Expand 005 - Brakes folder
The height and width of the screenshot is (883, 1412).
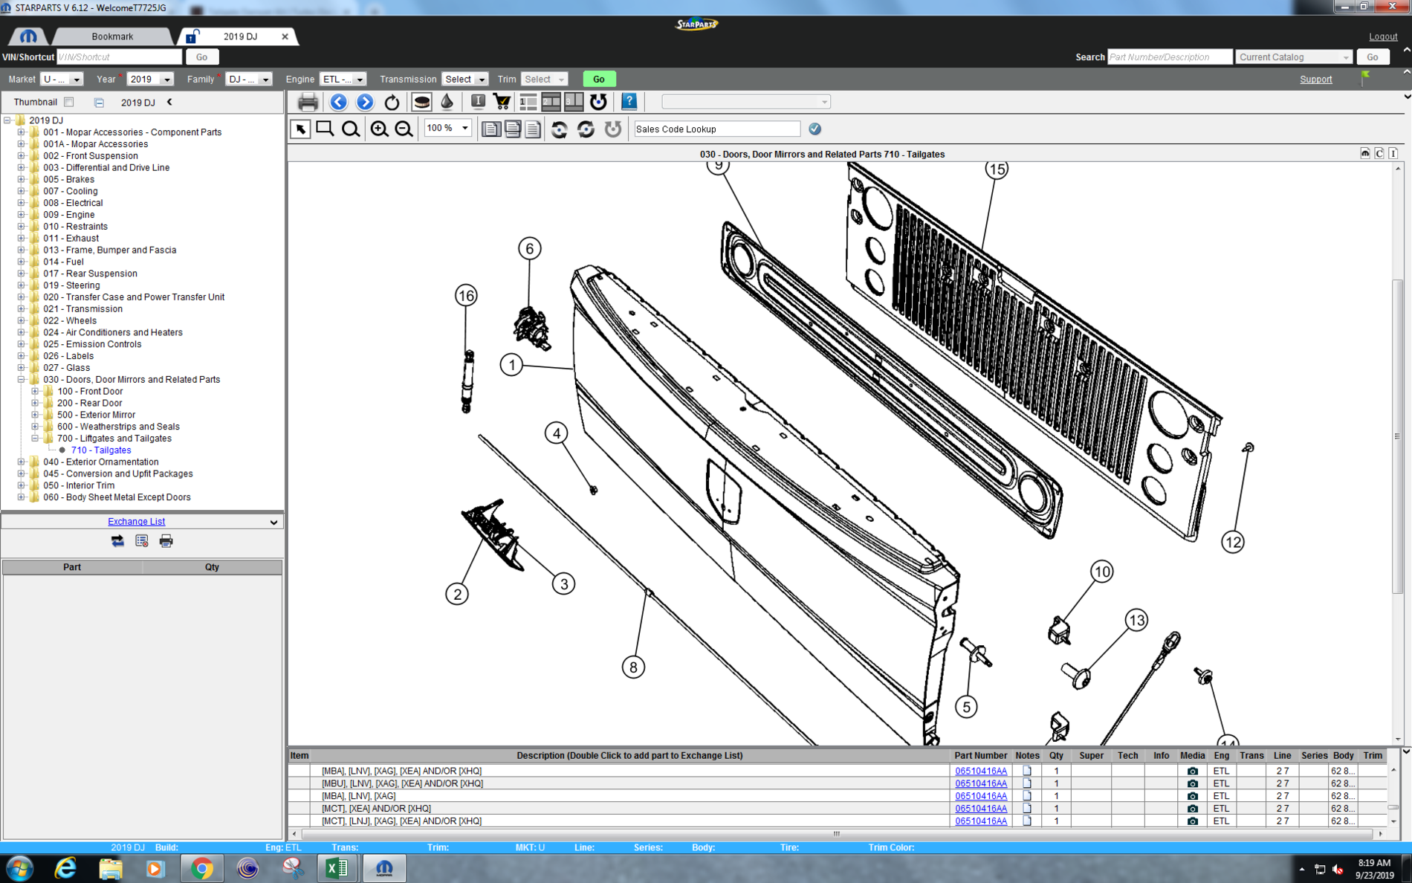pyautogui.click(x=21, y=179)
